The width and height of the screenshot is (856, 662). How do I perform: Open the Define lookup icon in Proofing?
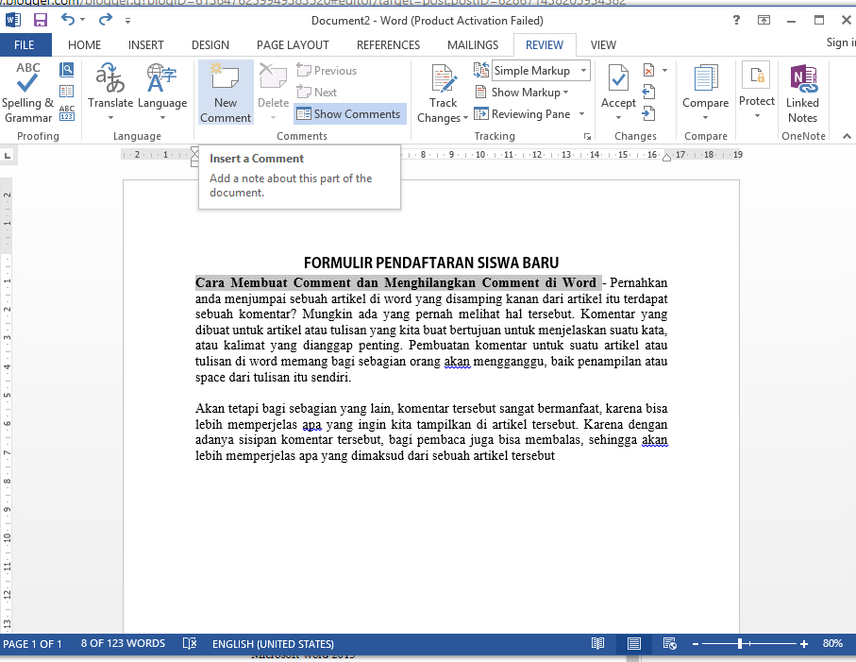pos(67,69)
